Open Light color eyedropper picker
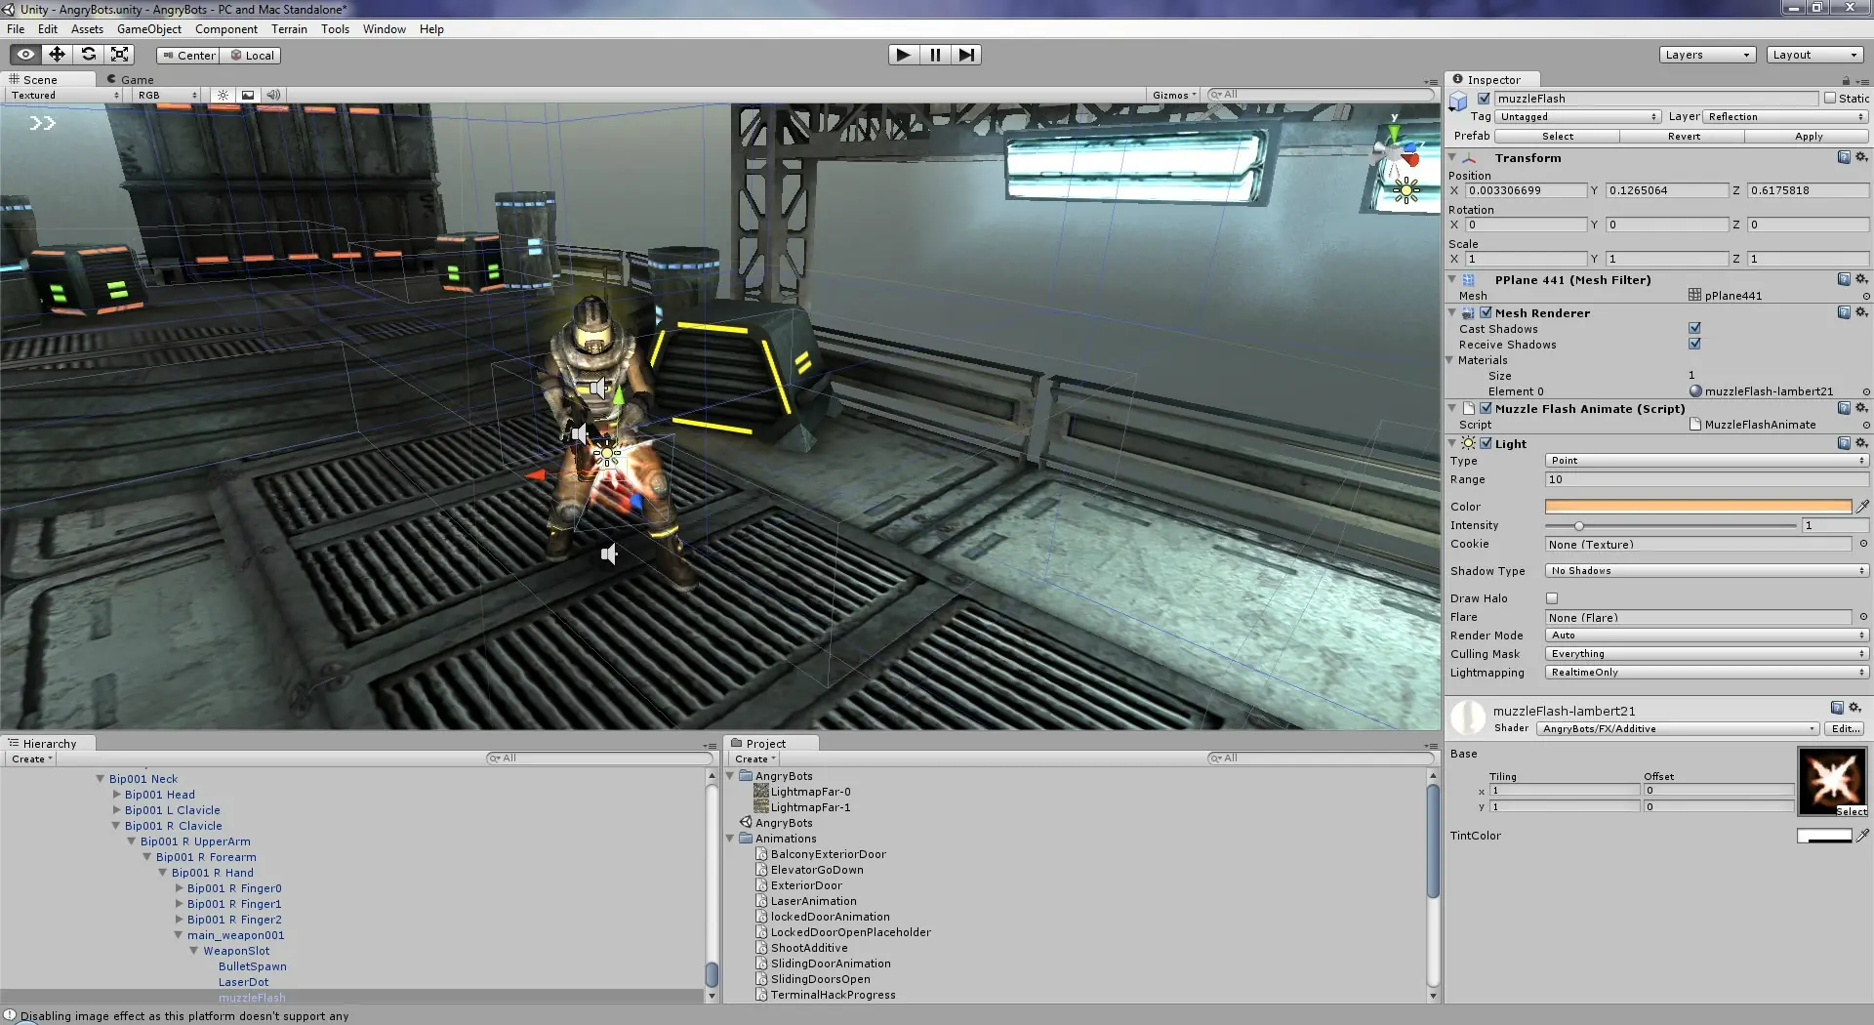Image resolution: width=1874 pixels, height=1025 pixels. click(1862, 507)
